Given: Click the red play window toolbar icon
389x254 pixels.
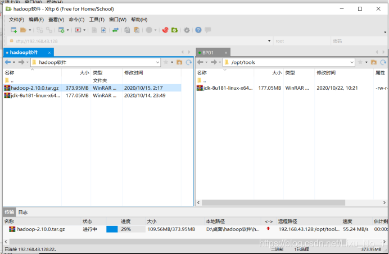Looking at the screenshot, I should pyautogui.click(x=78, y=30).
